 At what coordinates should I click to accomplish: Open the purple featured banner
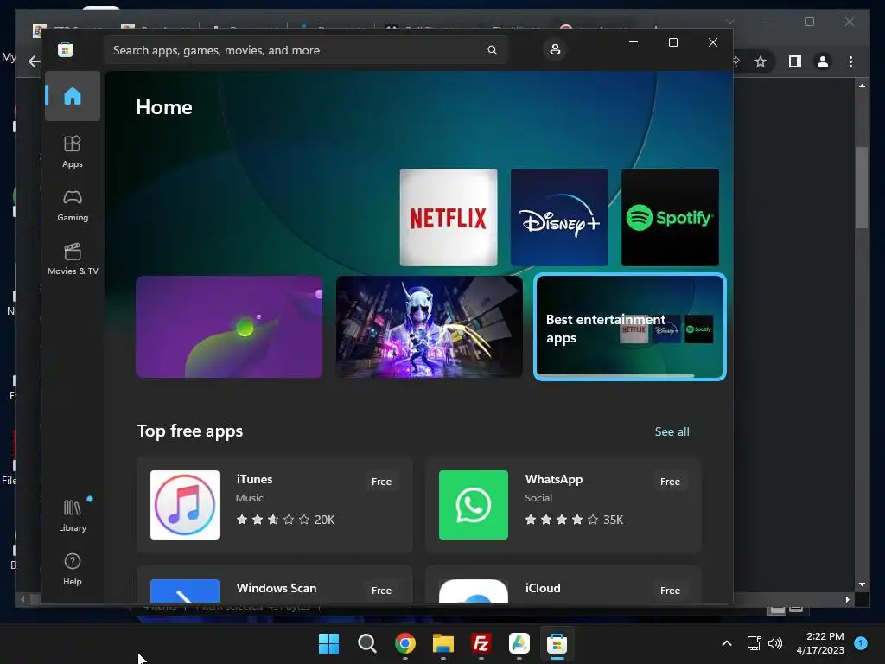click(x=229, y=326)
